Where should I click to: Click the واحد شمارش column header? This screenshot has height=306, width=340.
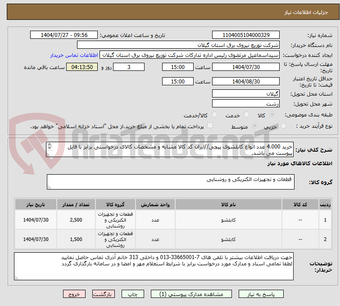click(155, 204)
